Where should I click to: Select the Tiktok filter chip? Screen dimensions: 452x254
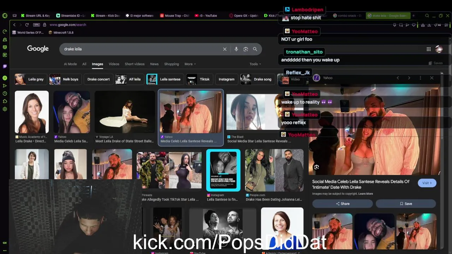click(200, 79)
